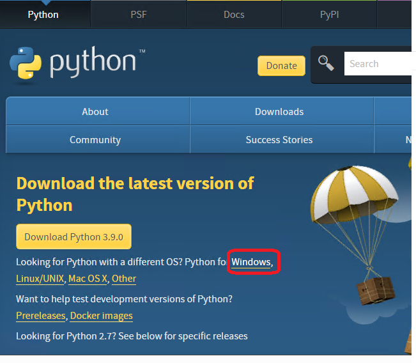Open the About navigation menu
Viewport: 416px width, 363px height.
(98, 111)
